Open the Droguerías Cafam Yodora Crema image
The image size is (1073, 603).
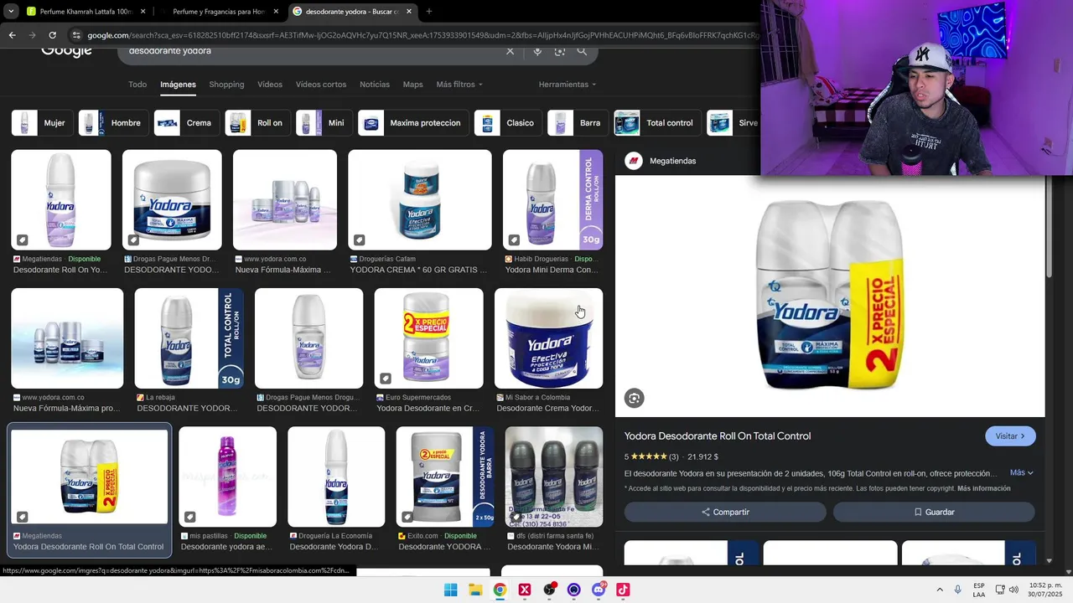click(x=419, y=199)
